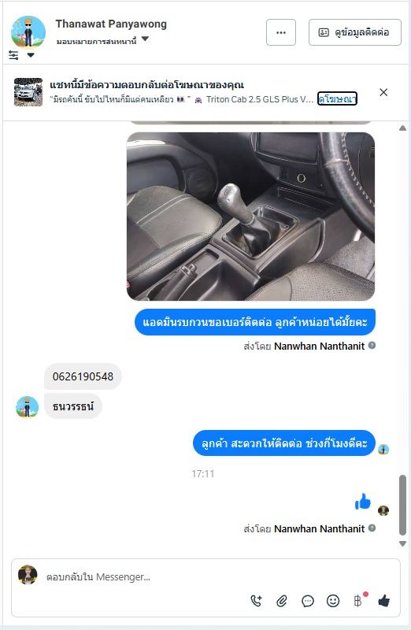Click the info icon beside the thumbs-up sender name

372,528
